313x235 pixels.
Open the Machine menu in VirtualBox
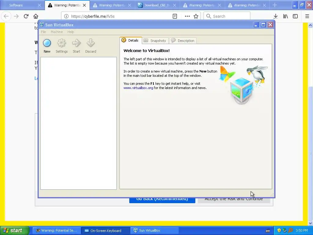pos(57,32)
